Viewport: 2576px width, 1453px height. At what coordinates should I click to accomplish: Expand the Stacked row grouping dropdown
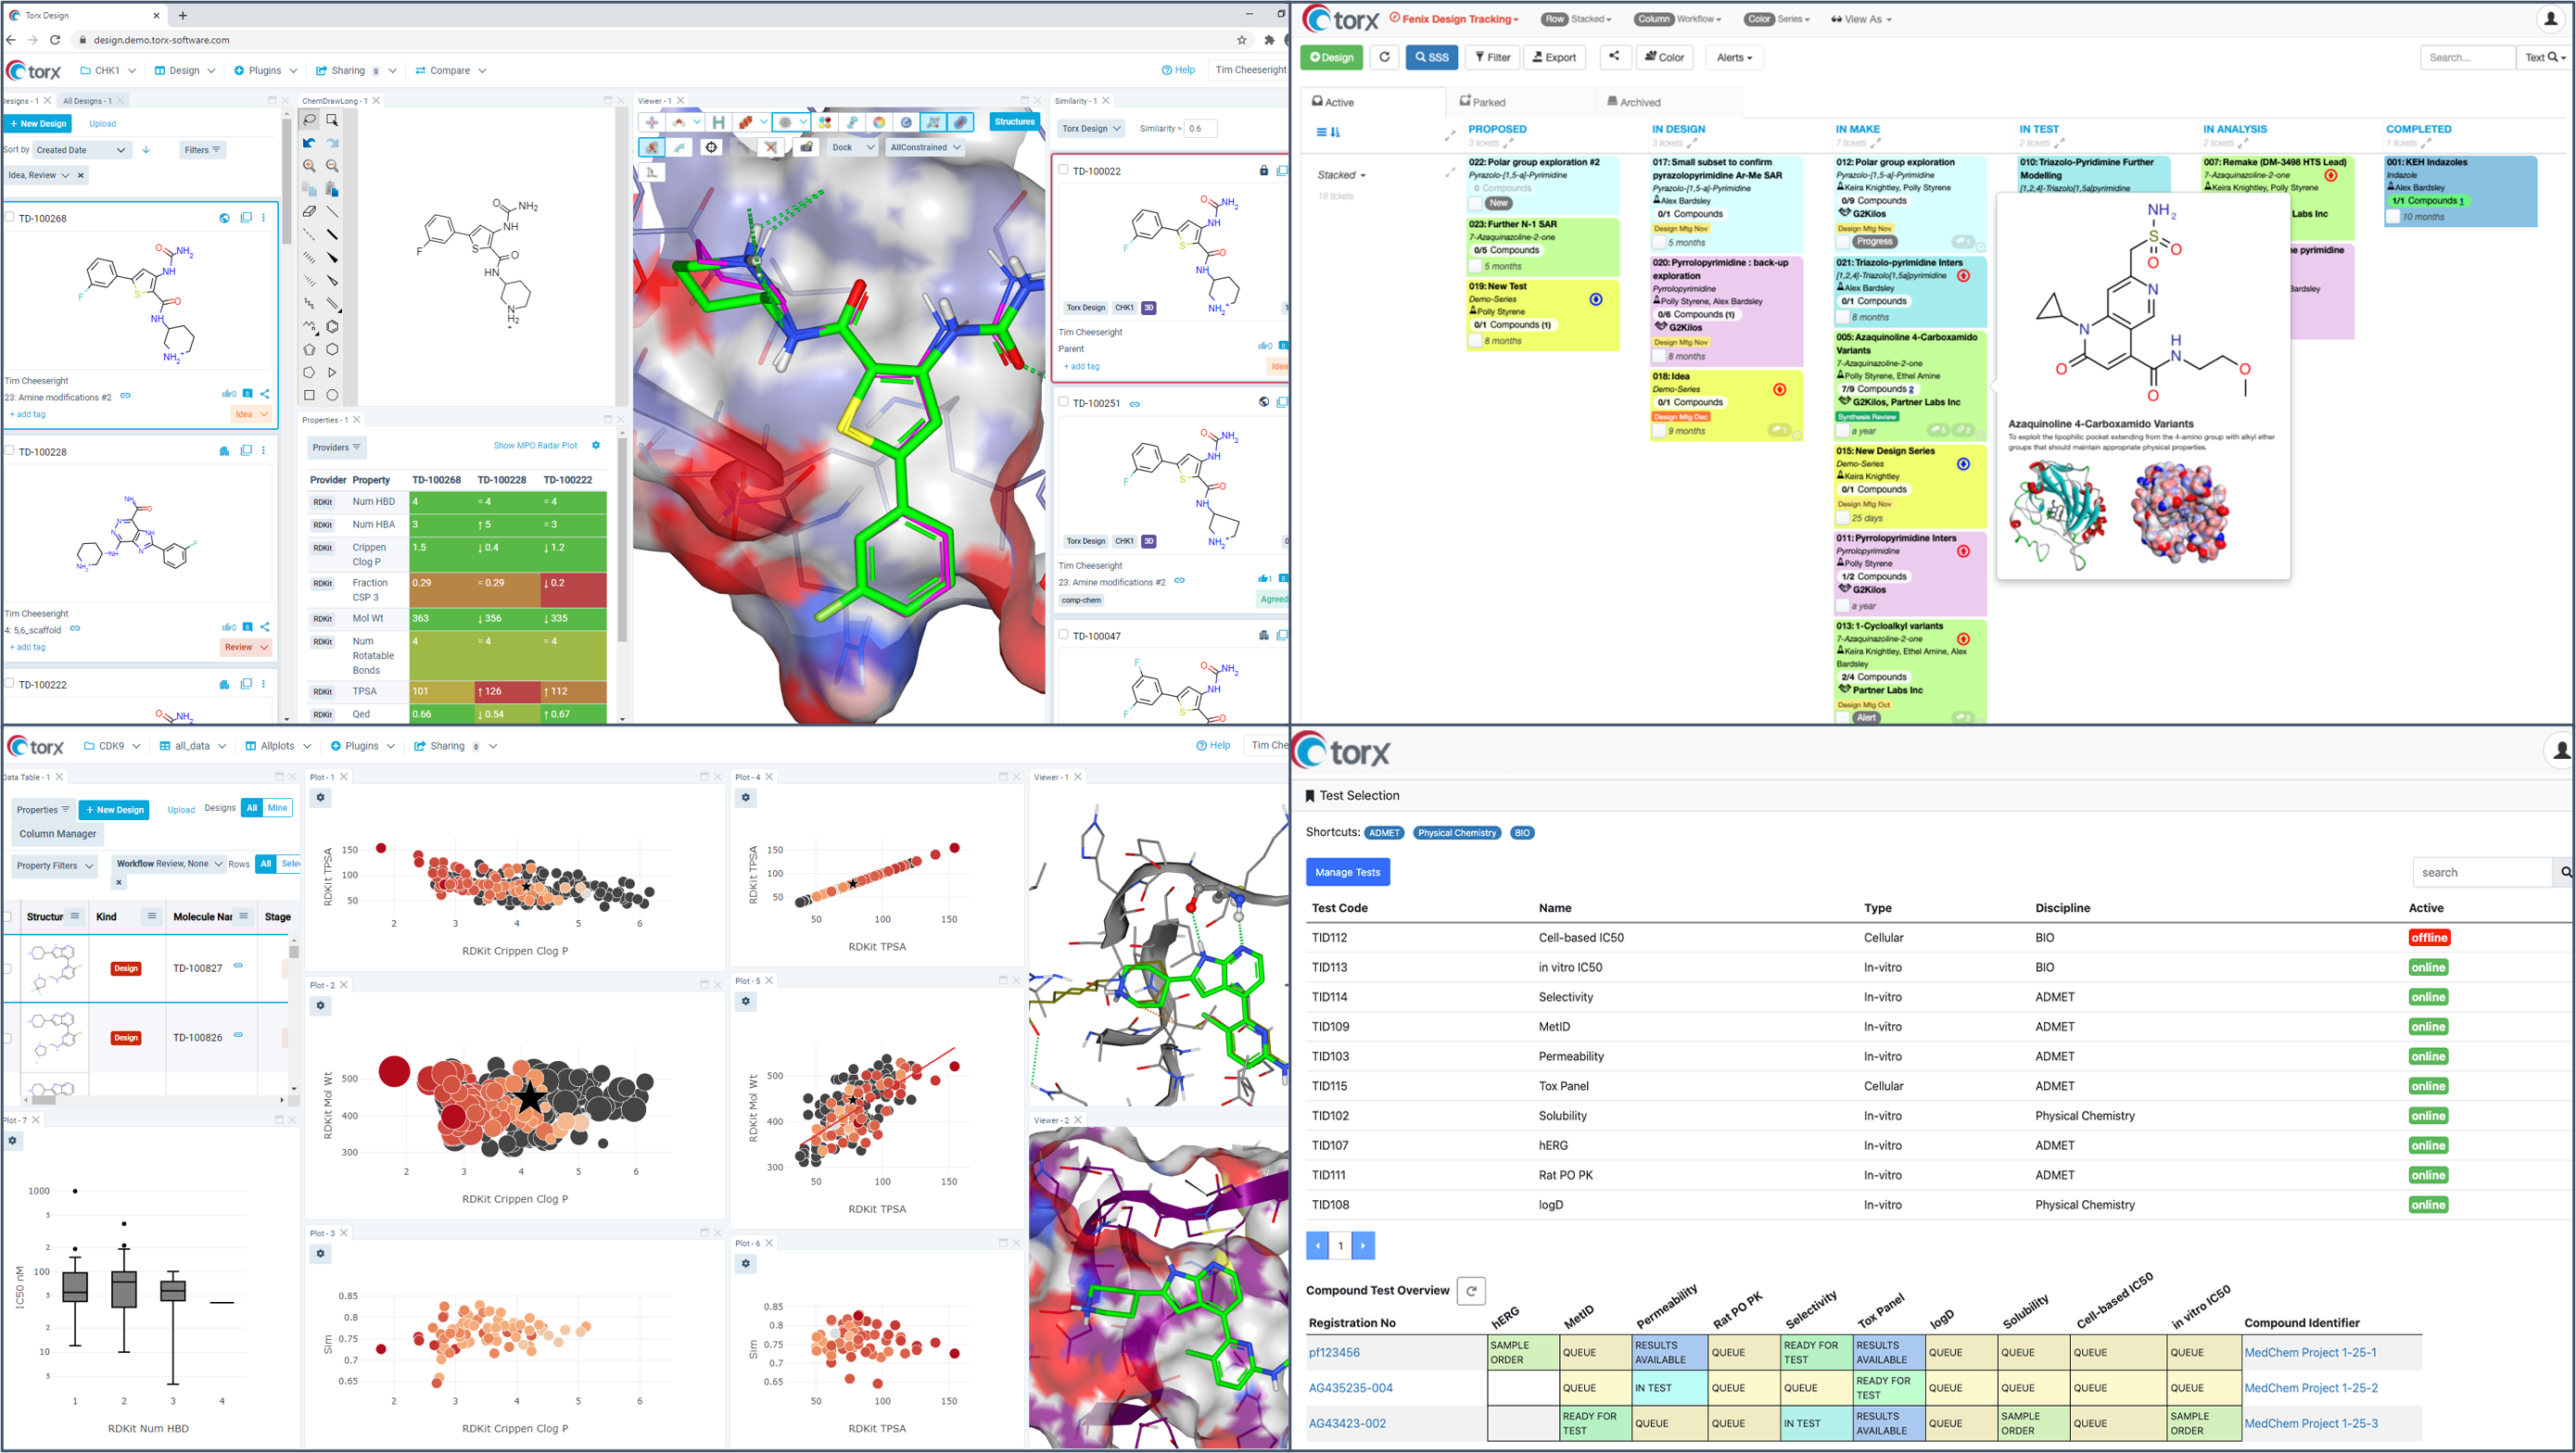[1341, 175]
